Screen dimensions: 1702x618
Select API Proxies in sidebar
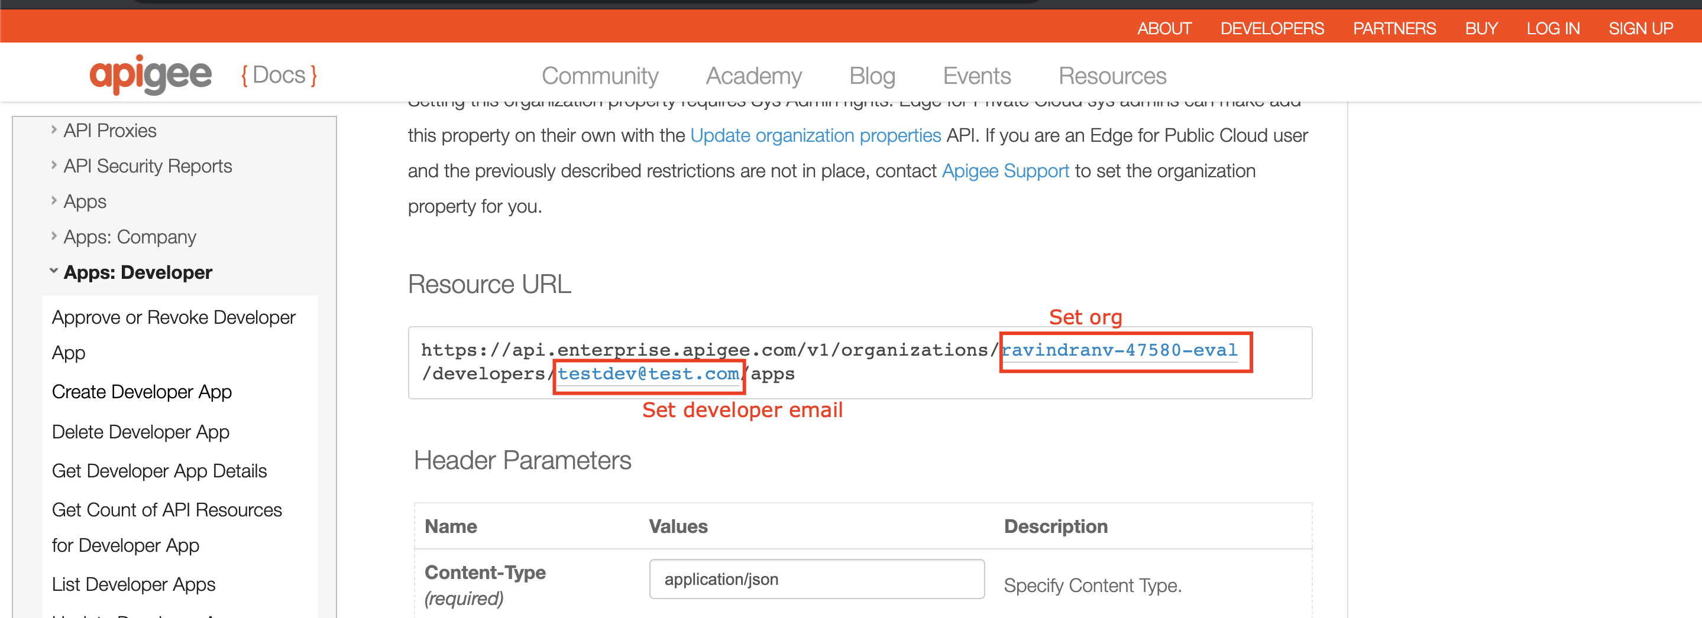pos(109,131)
